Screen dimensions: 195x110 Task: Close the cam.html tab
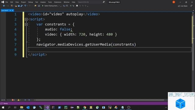coord(12,10)
